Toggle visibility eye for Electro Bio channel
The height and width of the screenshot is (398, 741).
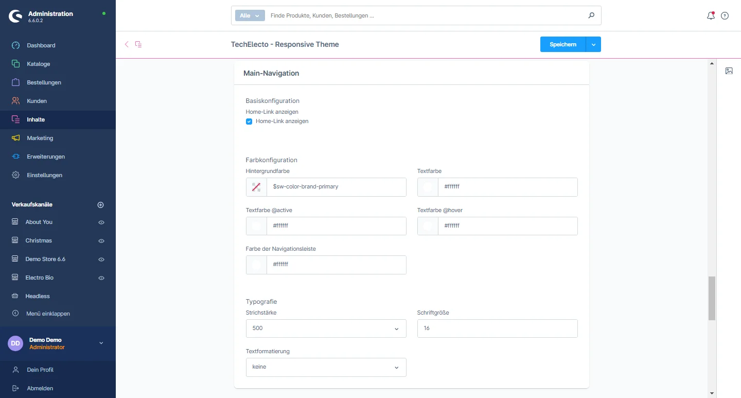(x=101, y=278)
